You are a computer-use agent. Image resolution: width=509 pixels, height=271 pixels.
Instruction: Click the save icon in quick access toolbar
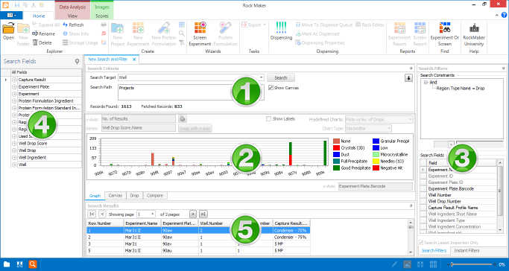pos(17,5)
